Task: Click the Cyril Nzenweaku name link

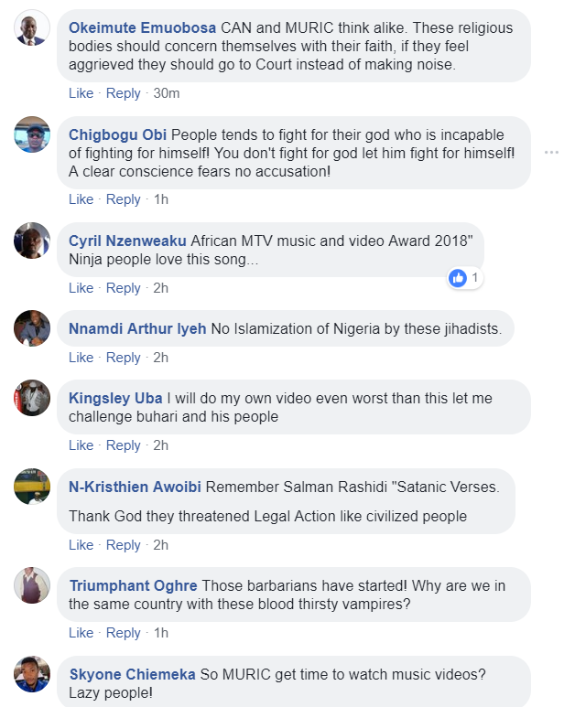Action: 127,241
